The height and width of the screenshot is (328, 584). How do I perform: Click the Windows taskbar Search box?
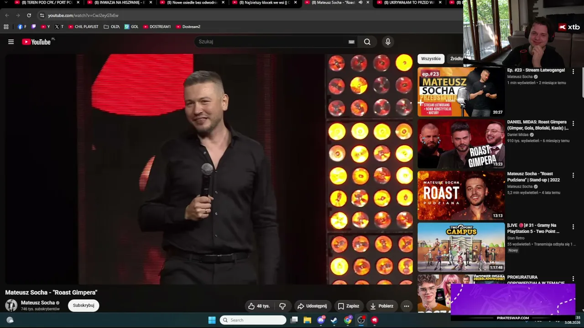pos(253,320)
